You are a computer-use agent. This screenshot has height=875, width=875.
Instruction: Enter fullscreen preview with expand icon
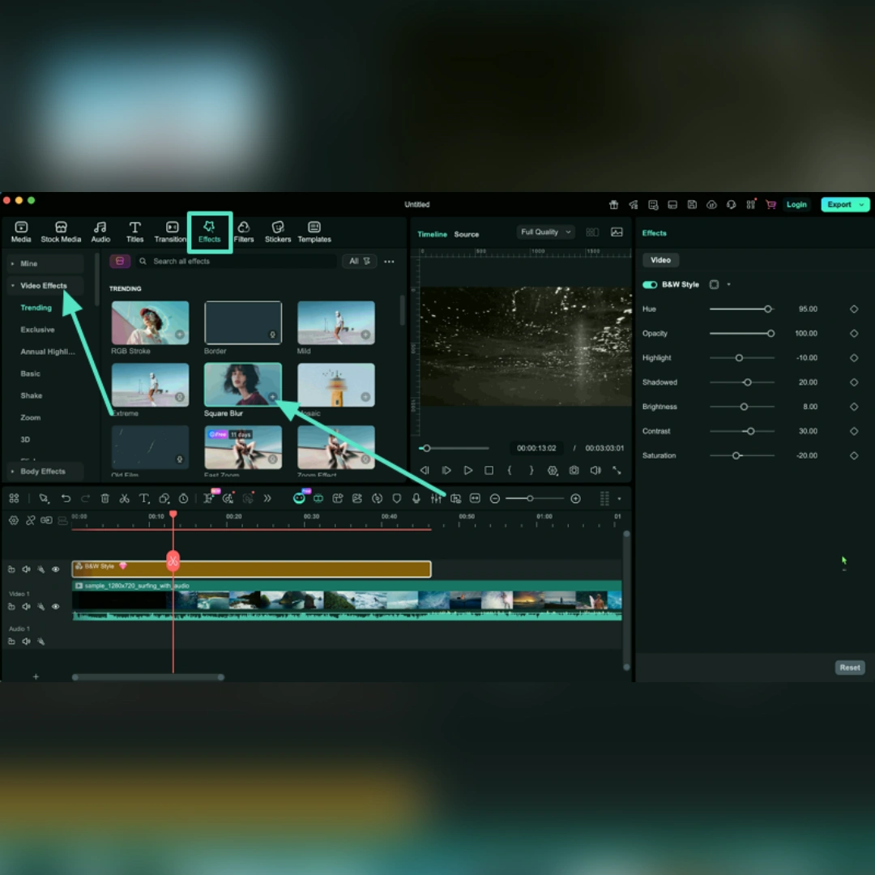pos(617,471)
